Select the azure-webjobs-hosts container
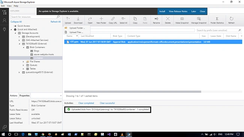Screen dimensions: 244x137 tap(44, 54)
